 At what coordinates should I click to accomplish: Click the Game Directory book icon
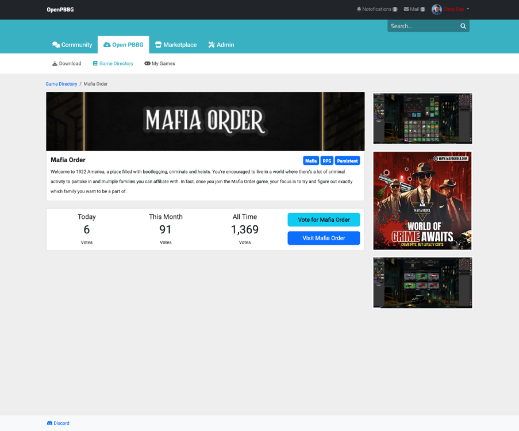pyautogui.click(x=95, y=63)
